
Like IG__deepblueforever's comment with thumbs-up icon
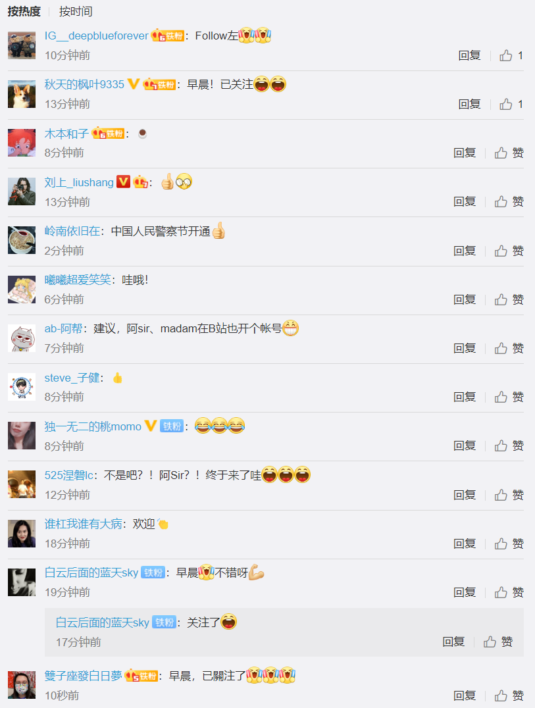(511, 55)
